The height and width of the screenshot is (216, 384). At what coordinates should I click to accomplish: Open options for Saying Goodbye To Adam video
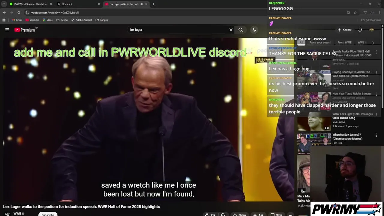(376, 73)
